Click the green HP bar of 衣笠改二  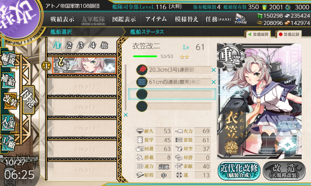pos(145,57)
